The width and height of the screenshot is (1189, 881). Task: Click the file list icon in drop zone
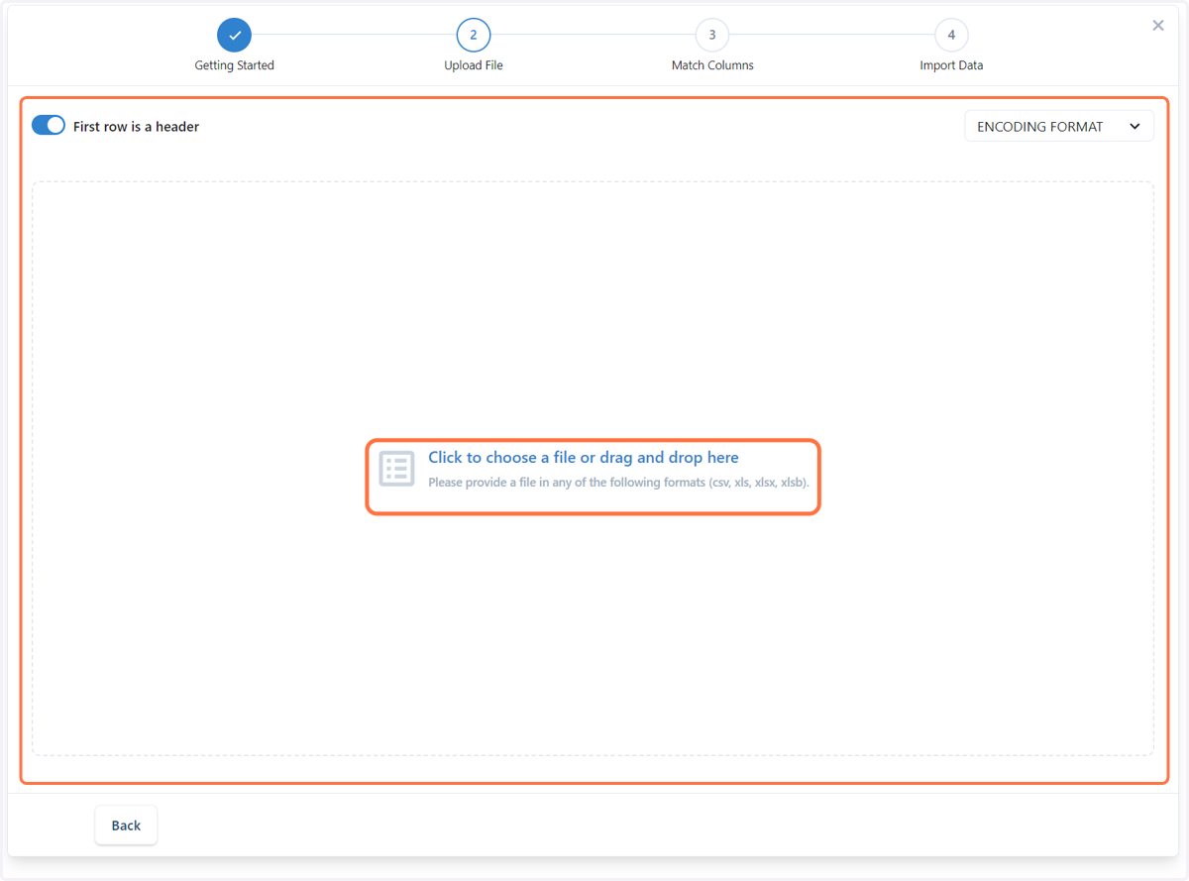[x=396, y=469]
